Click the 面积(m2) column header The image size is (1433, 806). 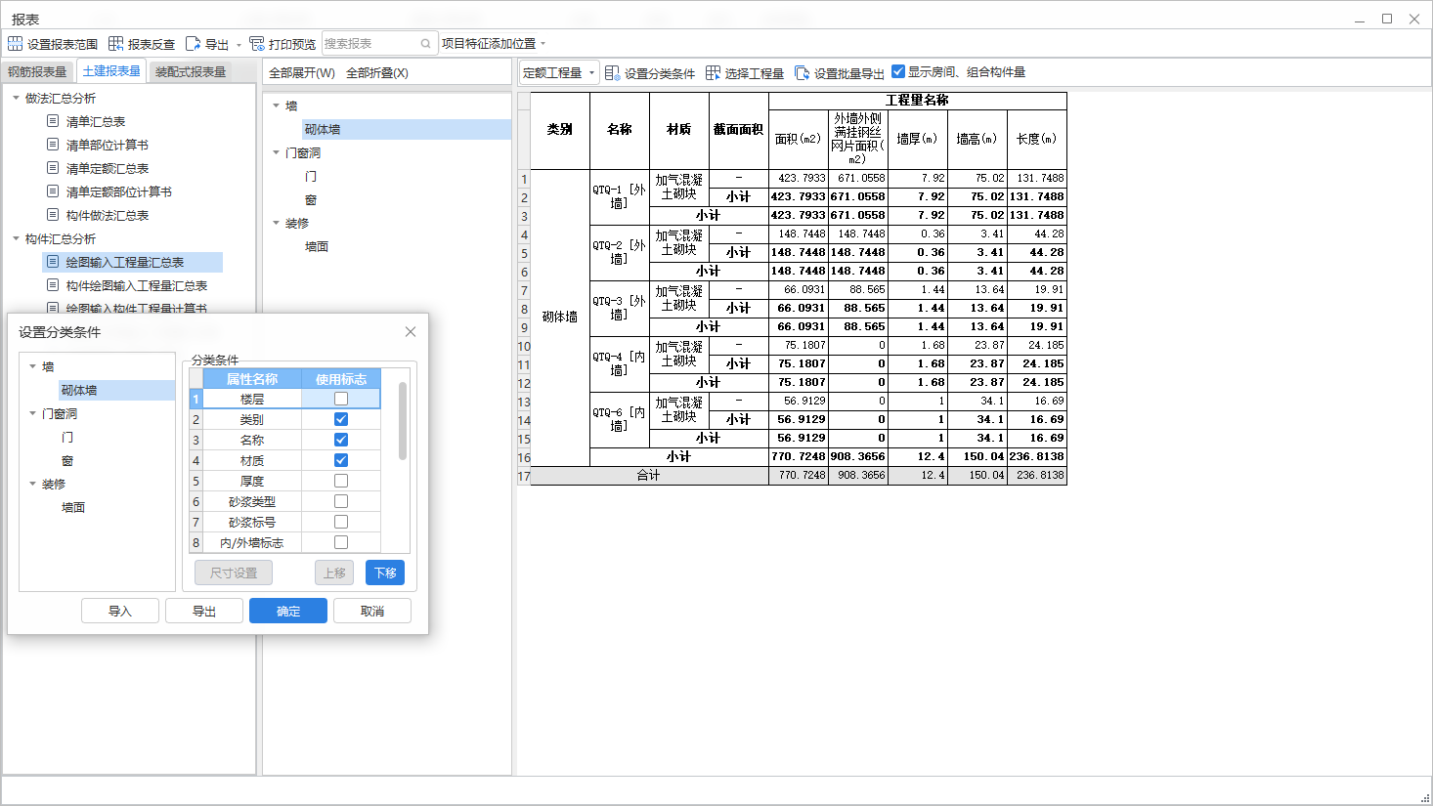pyautogui.click(x=798, y=139)
